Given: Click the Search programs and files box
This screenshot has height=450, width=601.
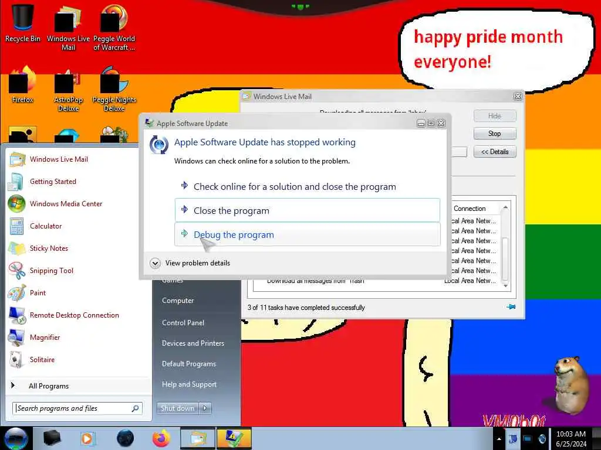Looking at the screenshot, I should (77, 408).
